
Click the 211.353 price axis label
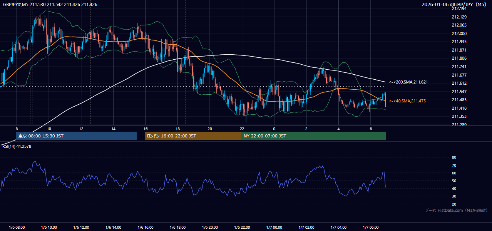click(x=459, y=116)
